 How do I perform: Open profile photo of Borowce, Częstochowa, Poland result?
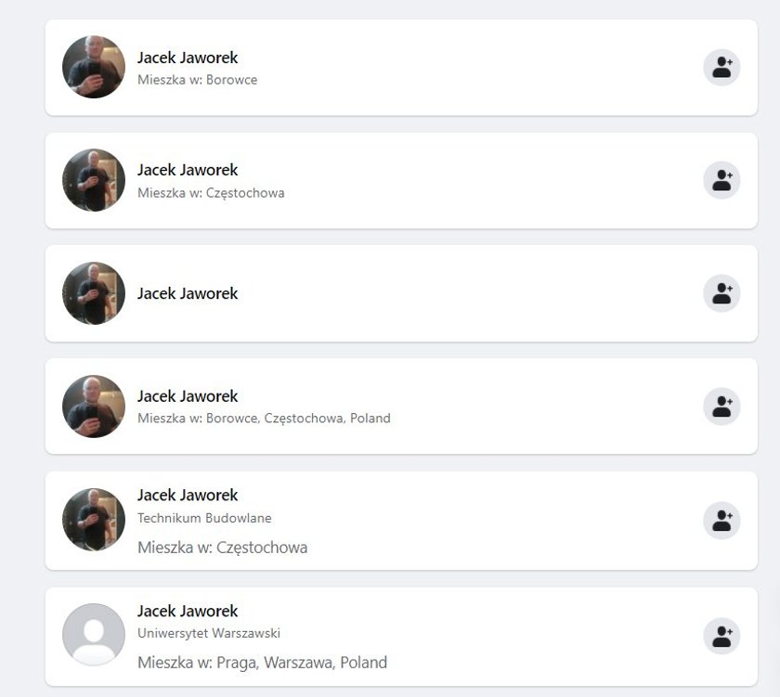pos(94,407)
